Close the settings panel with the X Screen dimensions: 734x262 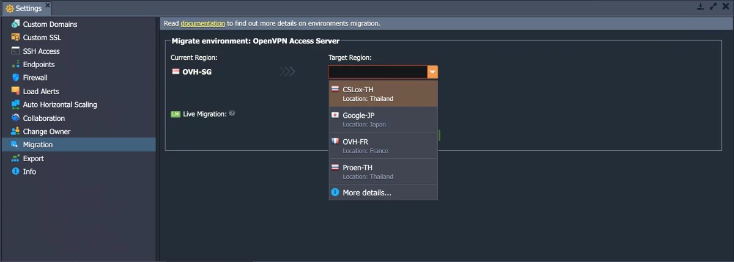[725, 7]
